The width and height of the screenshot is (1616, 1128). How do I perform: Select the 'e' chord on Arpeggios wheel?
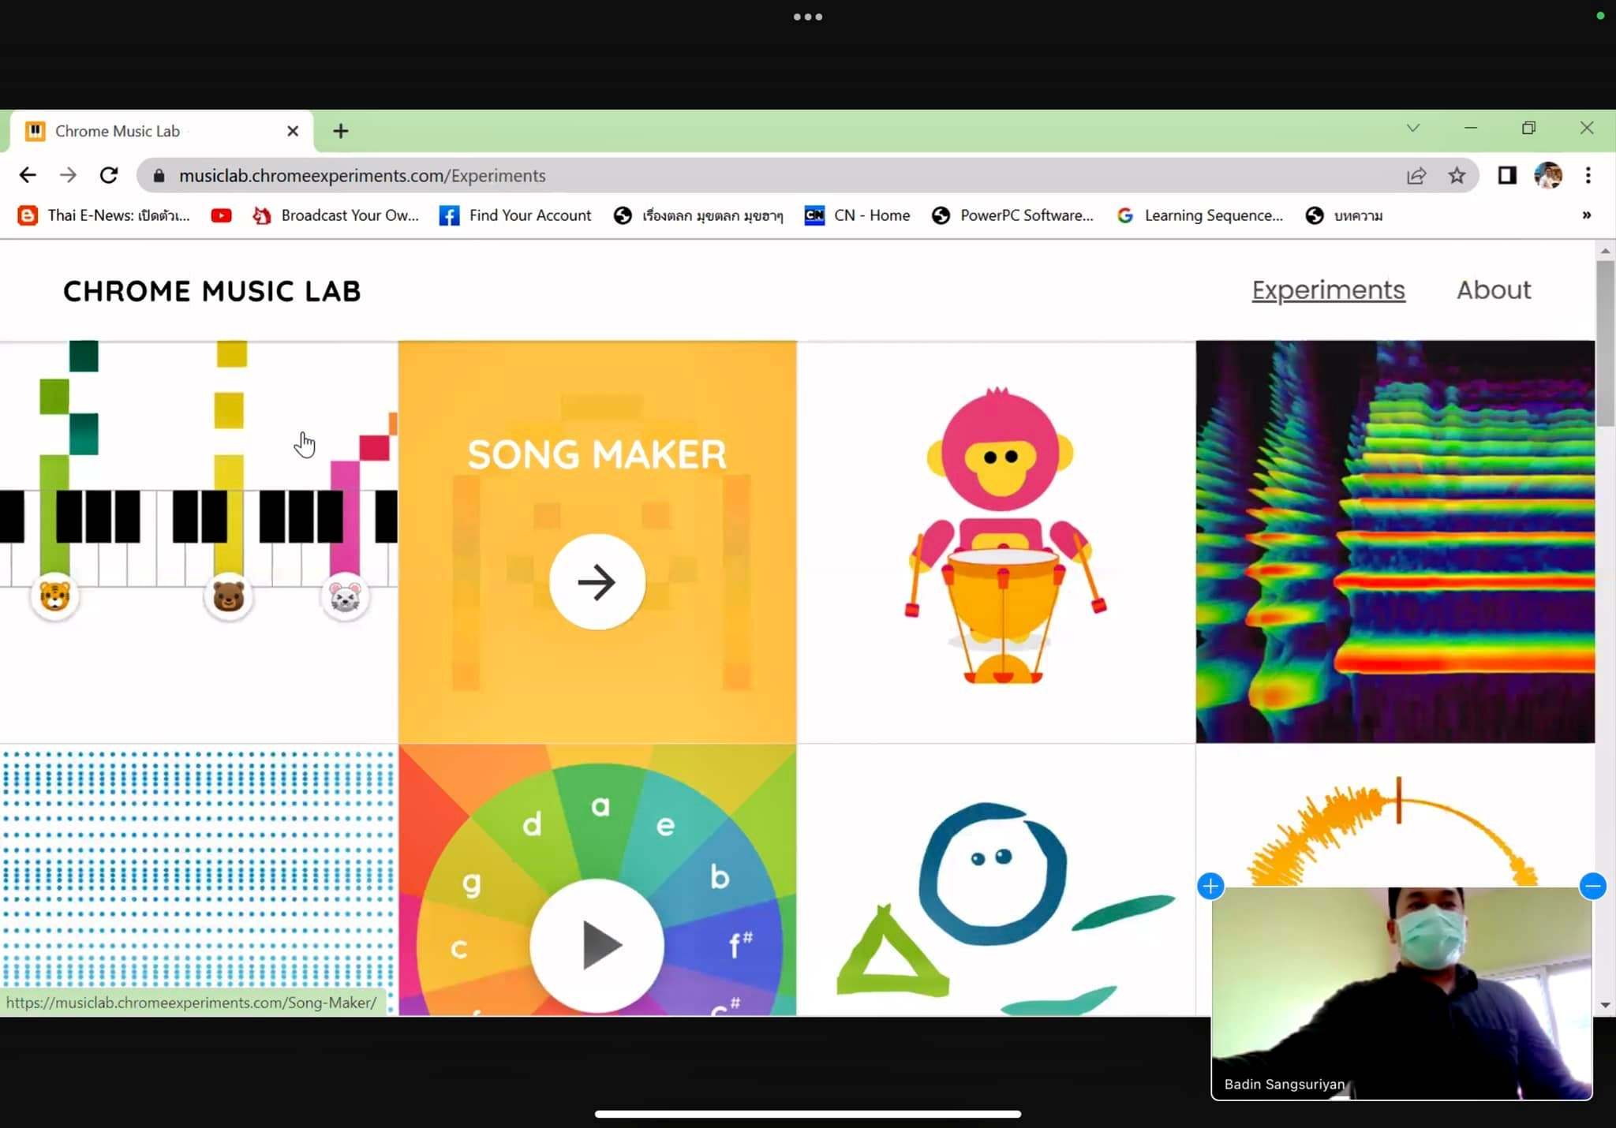(666, 826)
